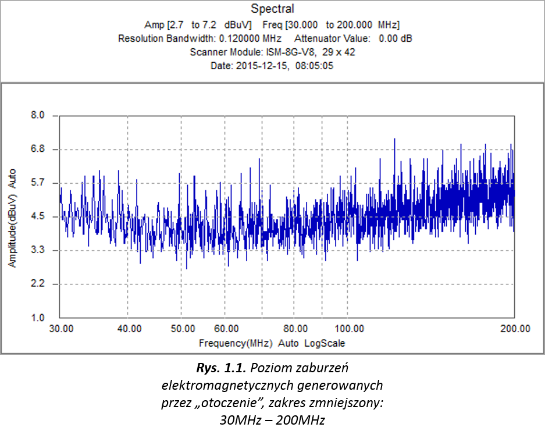Viewport: 545px width, 438px height.
Task: Select the 2.2 amplitude axis label
Action: click(37, 284)
